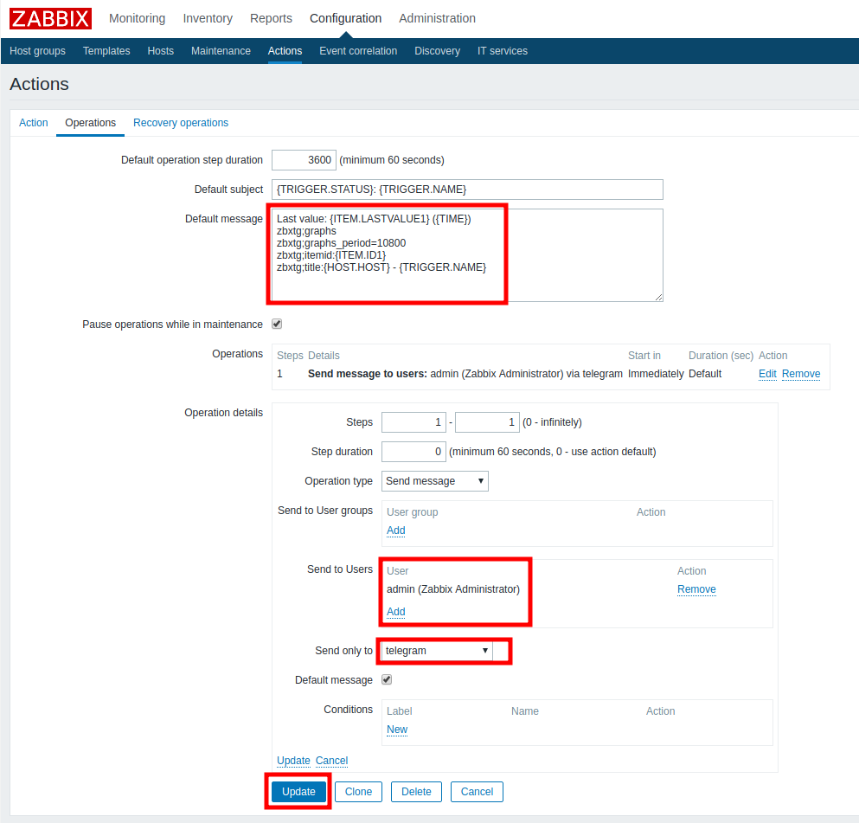Viewport: 859px width, 823px height.
Task: Go to Hosts section
Action: 161,51
